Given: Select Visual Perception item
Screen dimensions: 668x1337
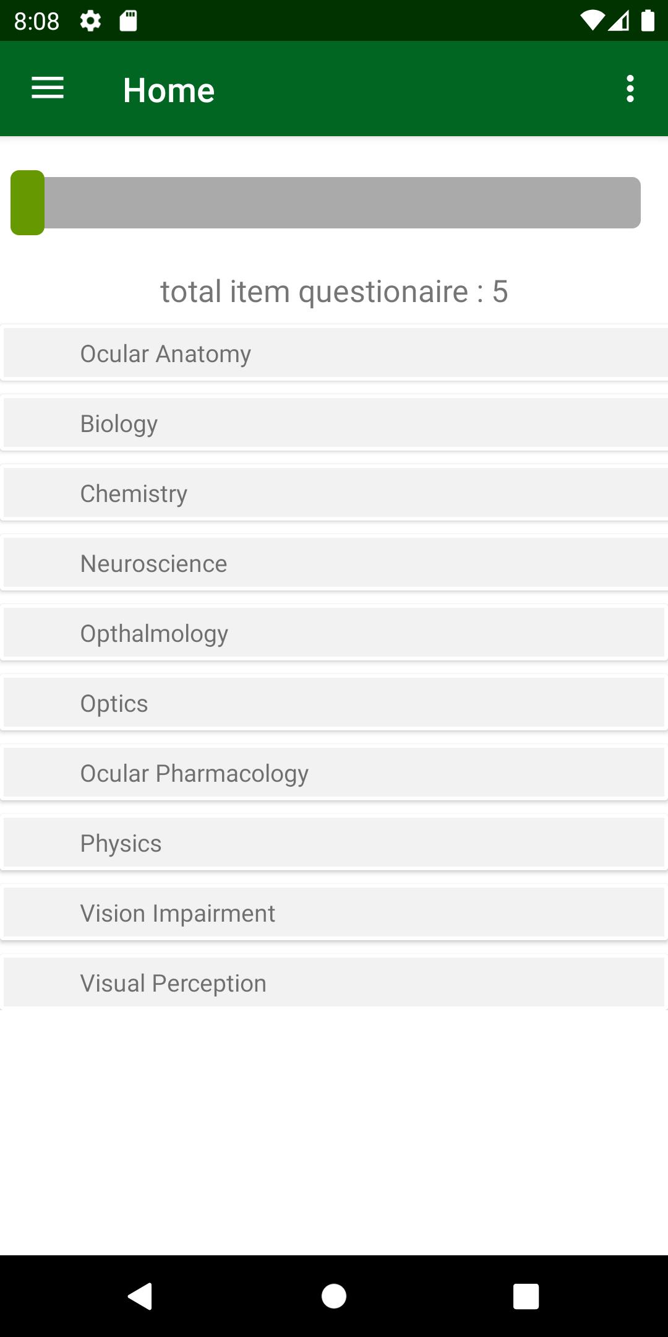Looking at the screenshot, I should click(x=334, y=983).
